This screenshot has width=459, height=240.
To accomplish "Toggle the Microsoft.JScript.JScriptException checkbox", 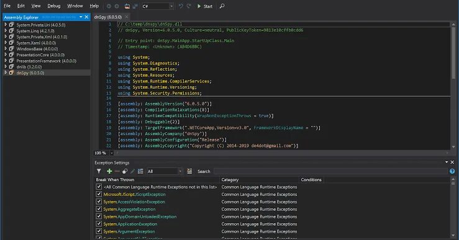I will tap(99, 194).
